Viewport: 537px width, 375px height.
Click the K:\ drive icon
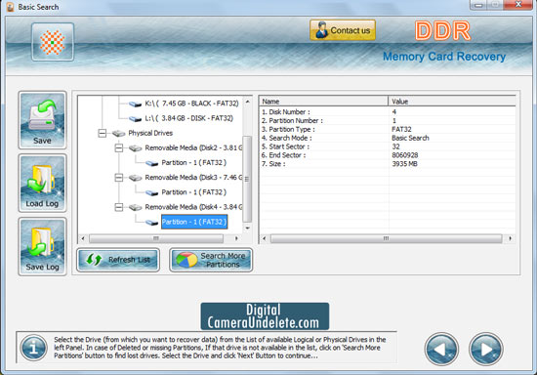point(135,104)
